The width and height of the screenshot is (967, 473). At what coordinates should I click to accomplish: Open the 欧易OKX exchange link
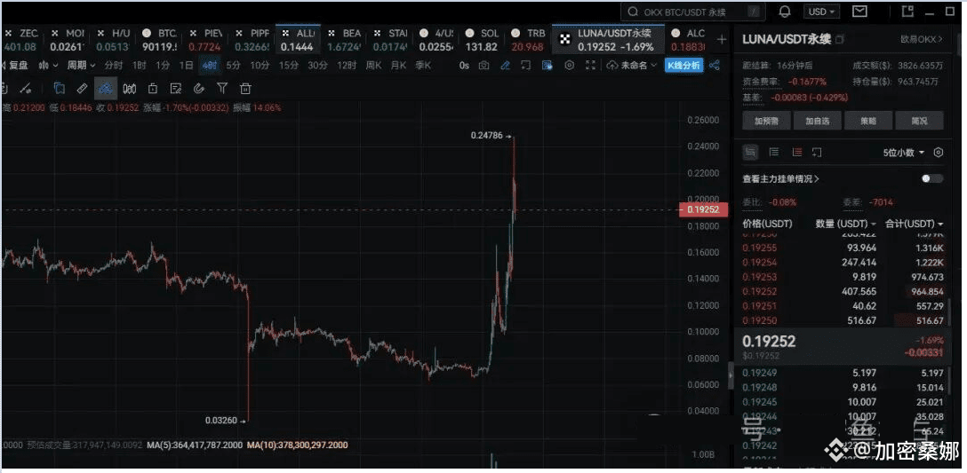pos(922,39)
